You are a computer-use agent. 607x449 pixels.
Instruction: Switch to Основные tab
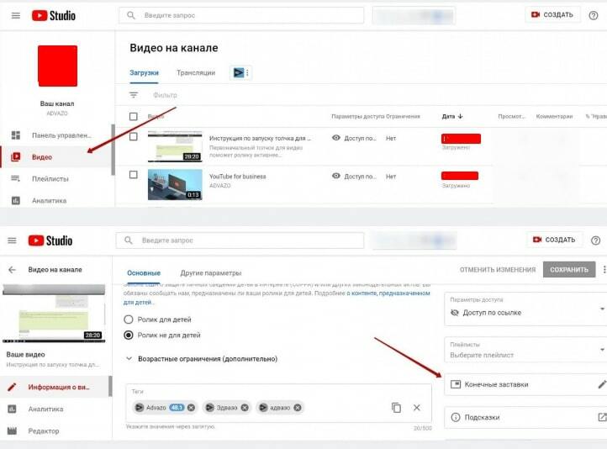pyautogui.click(x=144, y=273)
